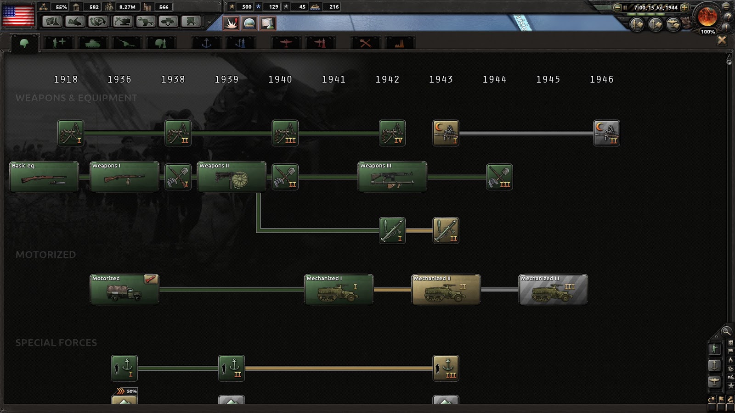
Task: Select the Basic eq. technology
Action: click(x=44, y=177)
